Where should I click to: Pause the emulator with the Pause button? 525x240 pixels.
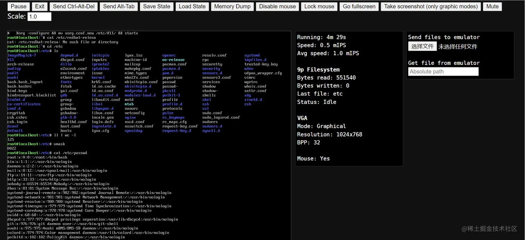pyautogui.click(x=19, y=6)
